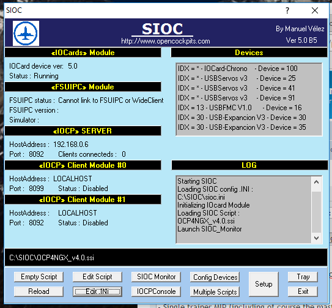
Task: Click the SIOC airplane logo icon
Action: click(x=26, y=33)
